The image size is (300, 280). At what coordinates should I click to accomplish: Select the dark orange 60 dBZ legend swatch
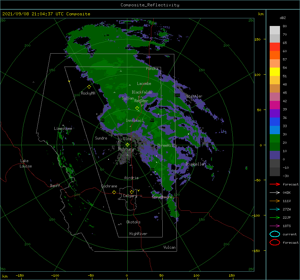click(275, 55)
